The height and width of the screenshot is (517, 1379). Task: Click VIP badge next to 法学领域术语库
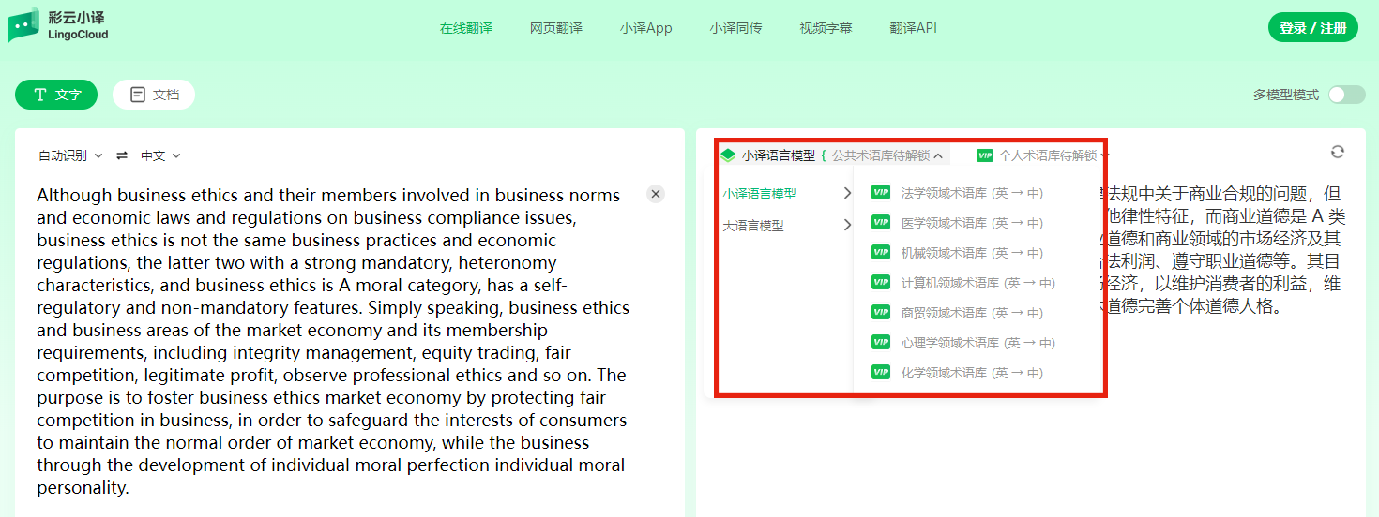[x=880, y=193]
